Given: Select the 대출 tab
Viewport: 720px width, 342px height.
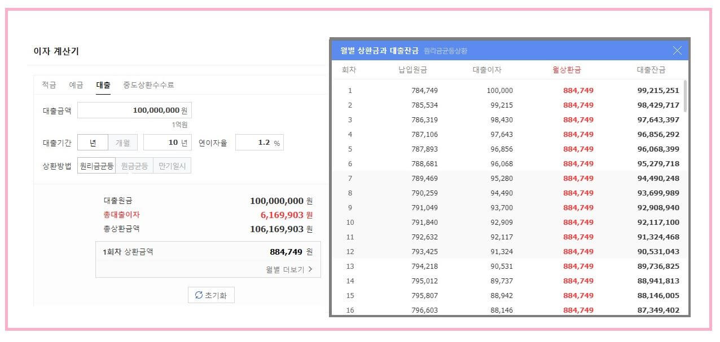Looking at the screenshot, I should click(103, 85).
